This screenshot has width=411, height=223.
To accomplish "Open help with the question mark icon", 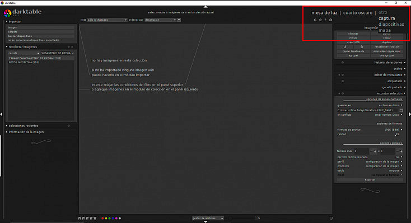I will (325, 20).
